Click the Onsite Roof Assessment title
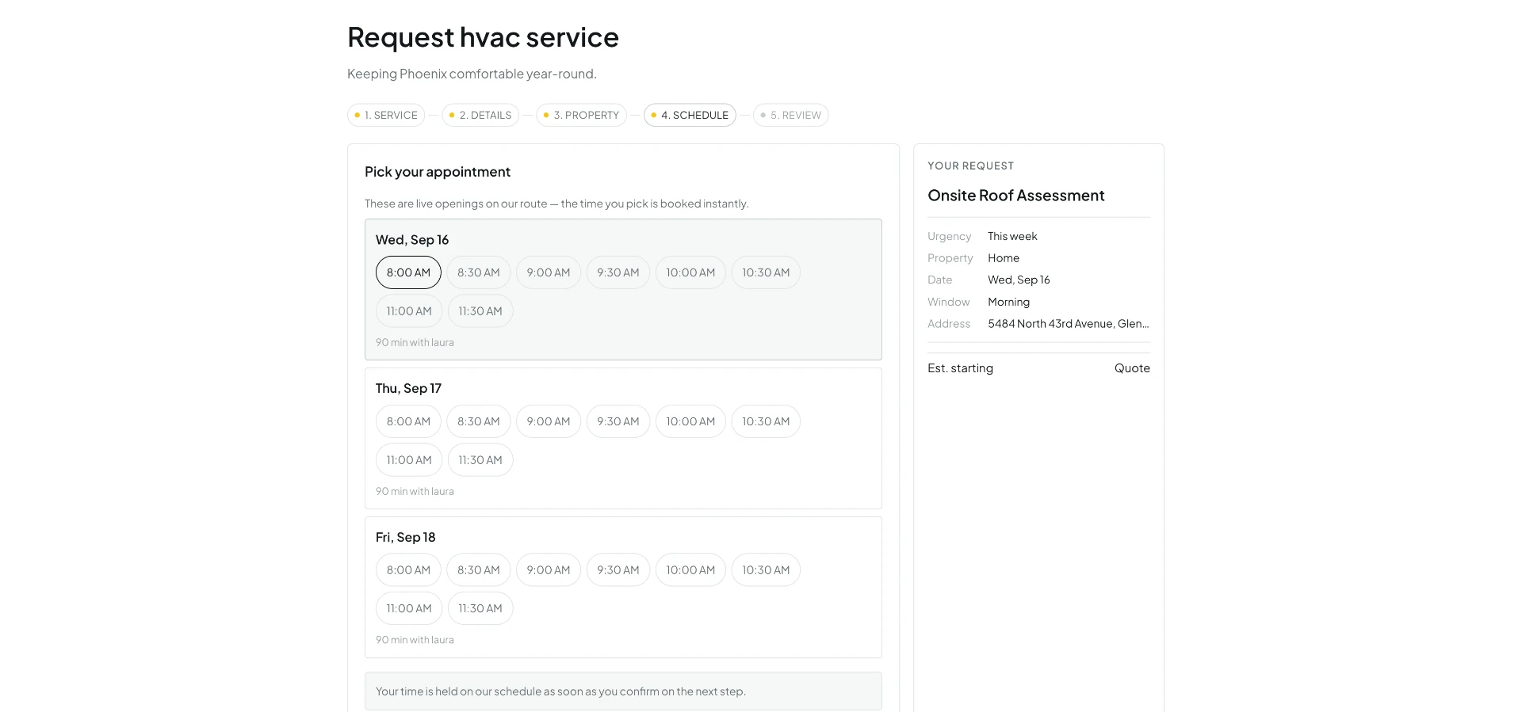The height and width of the screenshot is (712, 1522). point(1016,196)
